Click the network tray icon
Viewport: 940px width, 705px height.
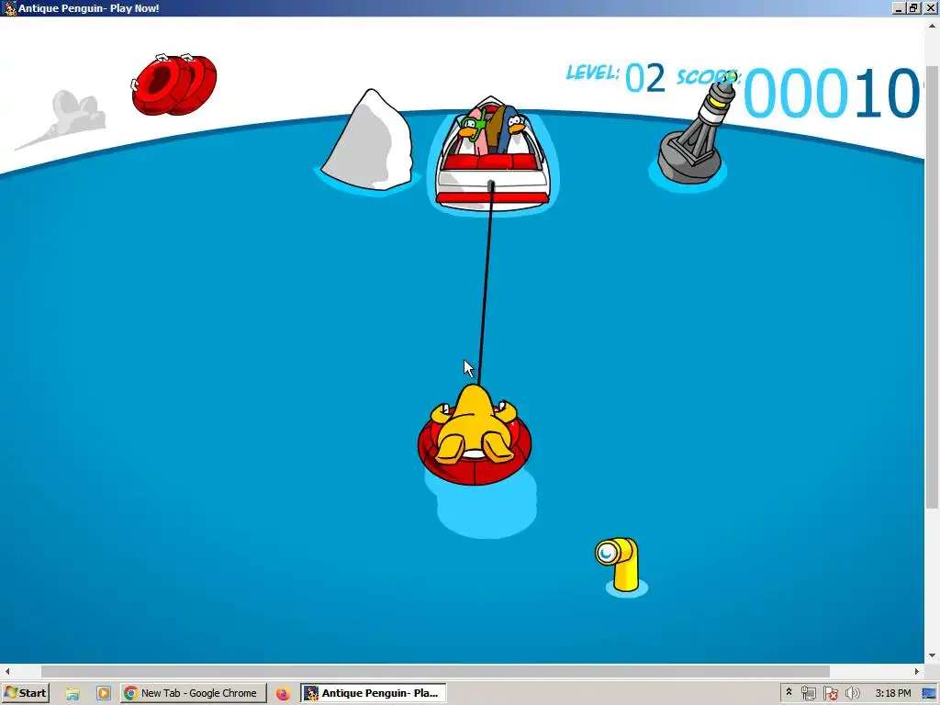(808, 694)
